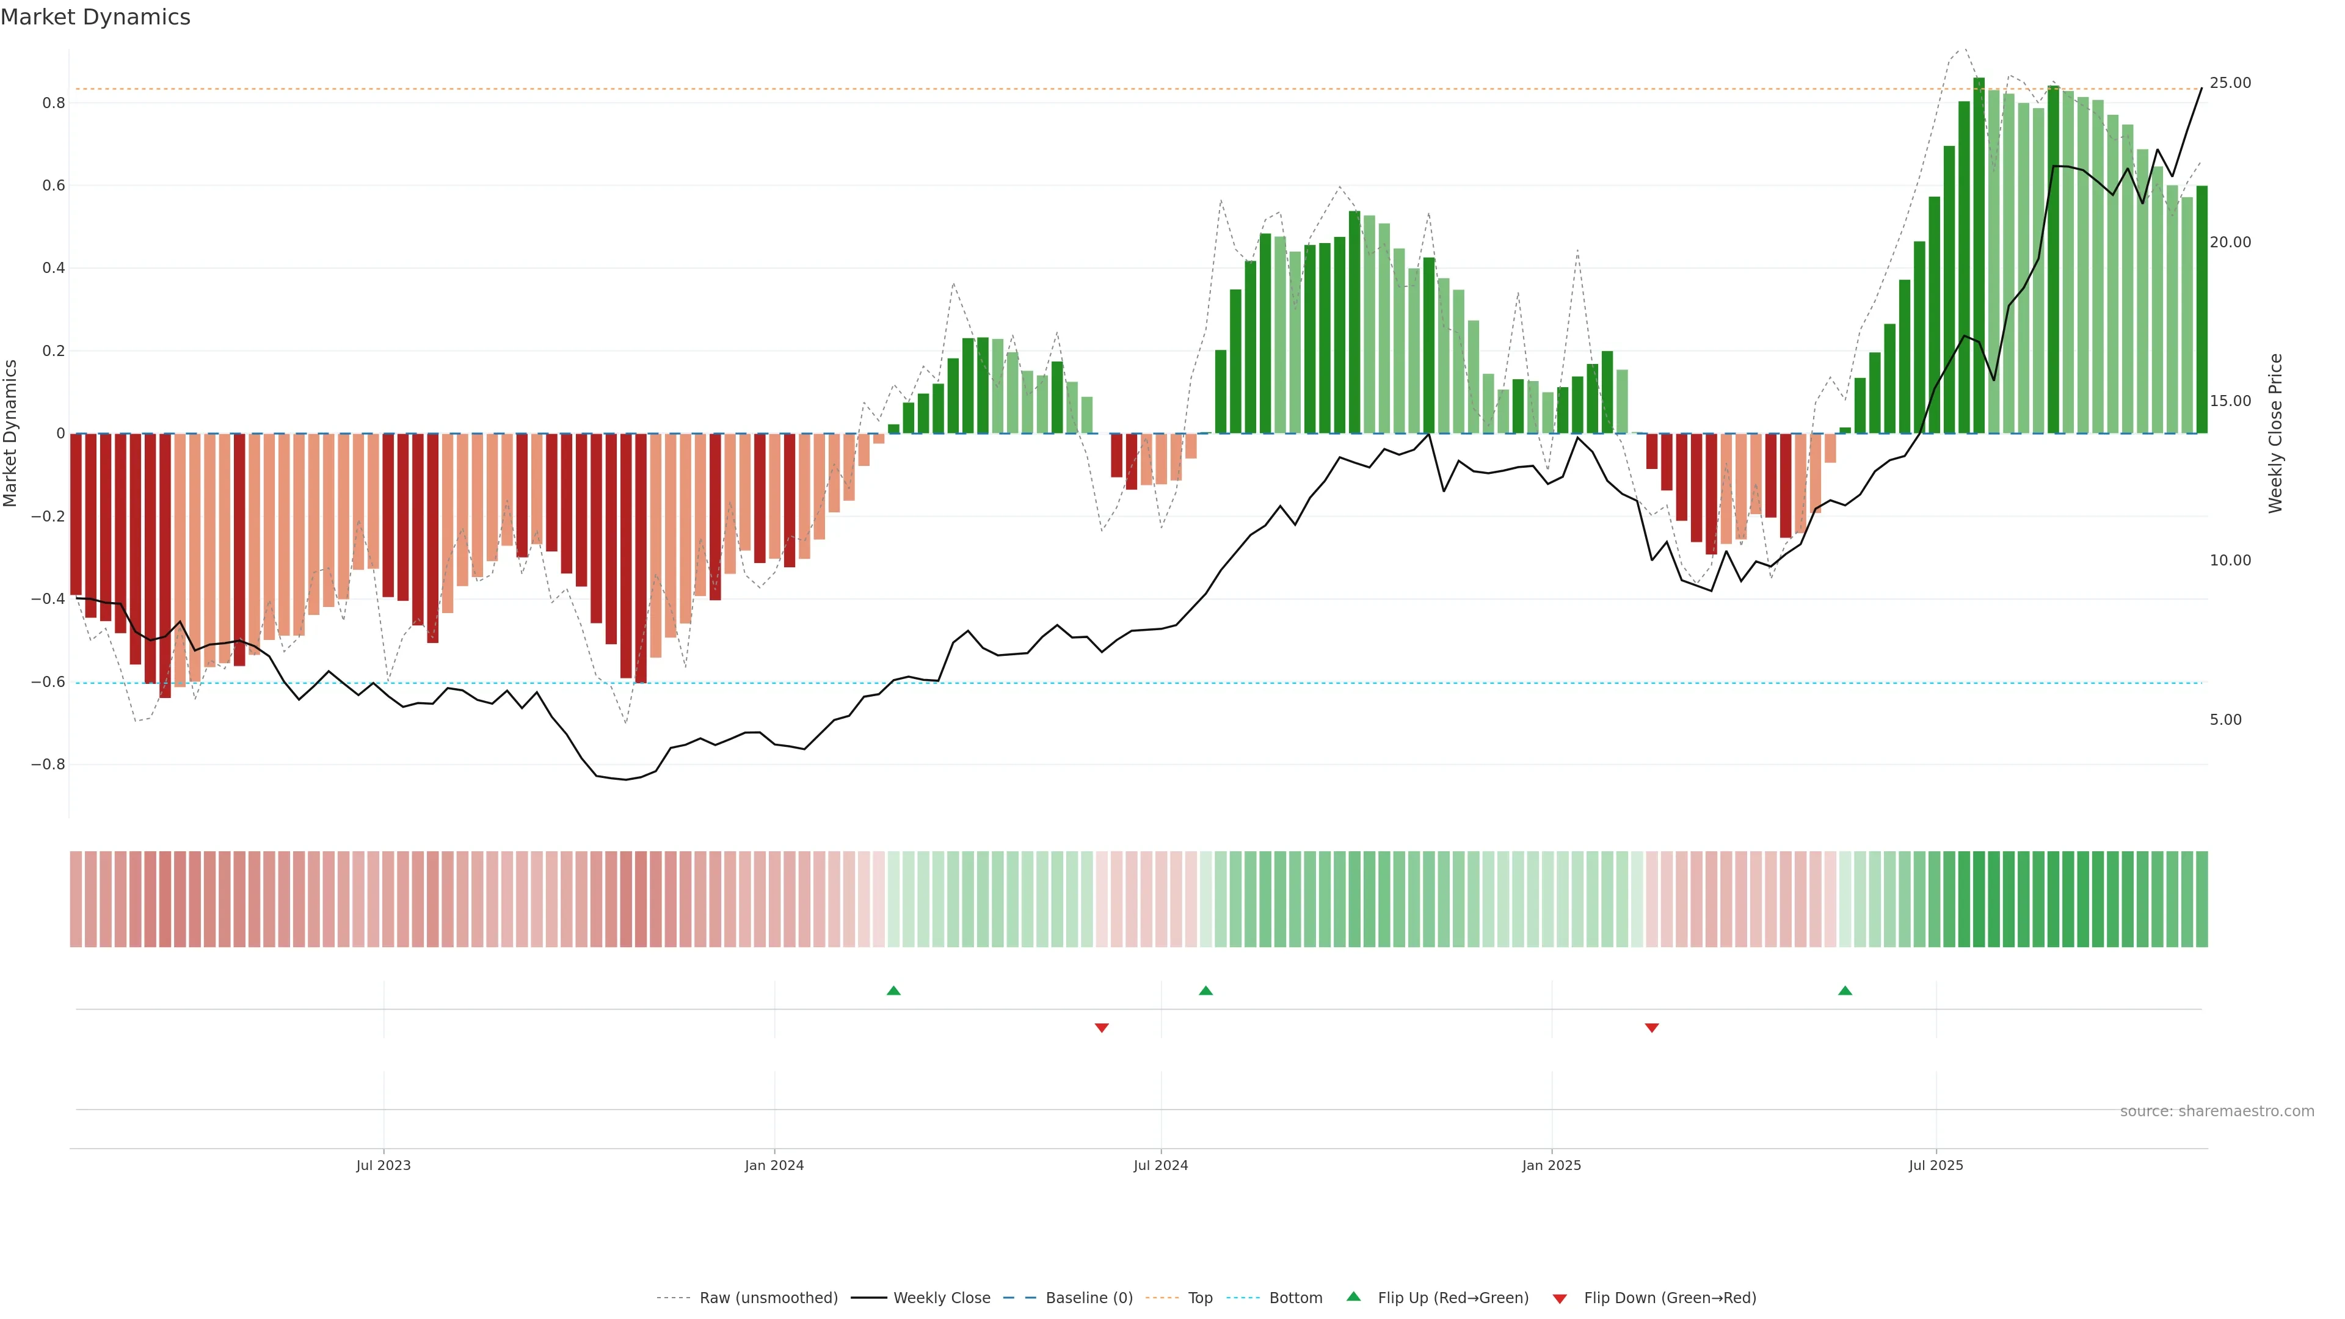Click the Market Dynamics chart title

coord(96,17)
